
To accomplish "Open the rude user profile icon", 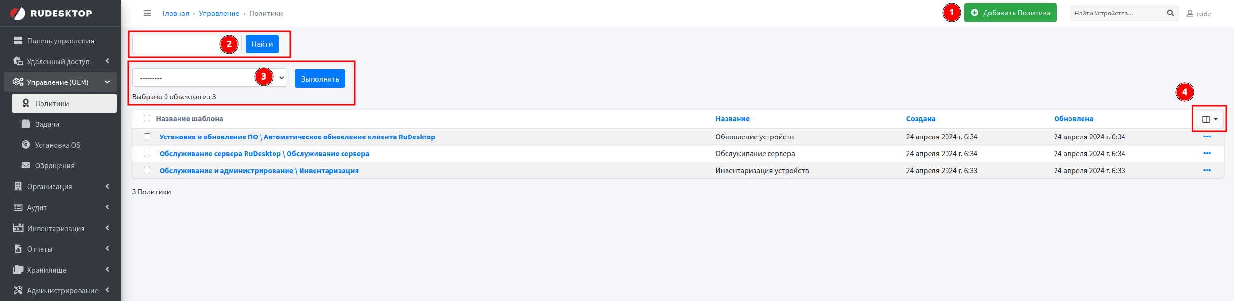I will [x=1190, y=14].
